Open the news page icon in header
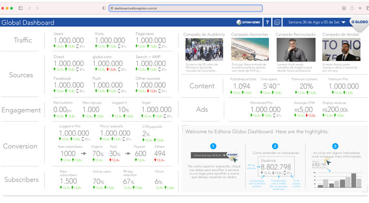The width and height of the screenshot is (369, 203). tap(277, 22)
